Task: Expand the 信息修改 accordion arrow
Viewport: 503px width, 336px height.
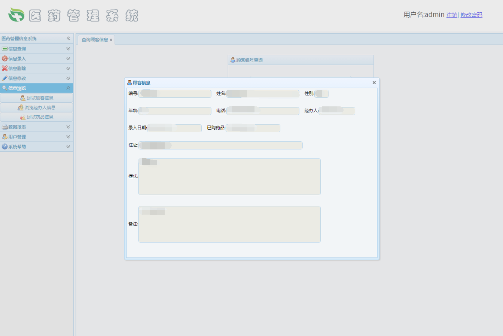Action: pos(68,78)
